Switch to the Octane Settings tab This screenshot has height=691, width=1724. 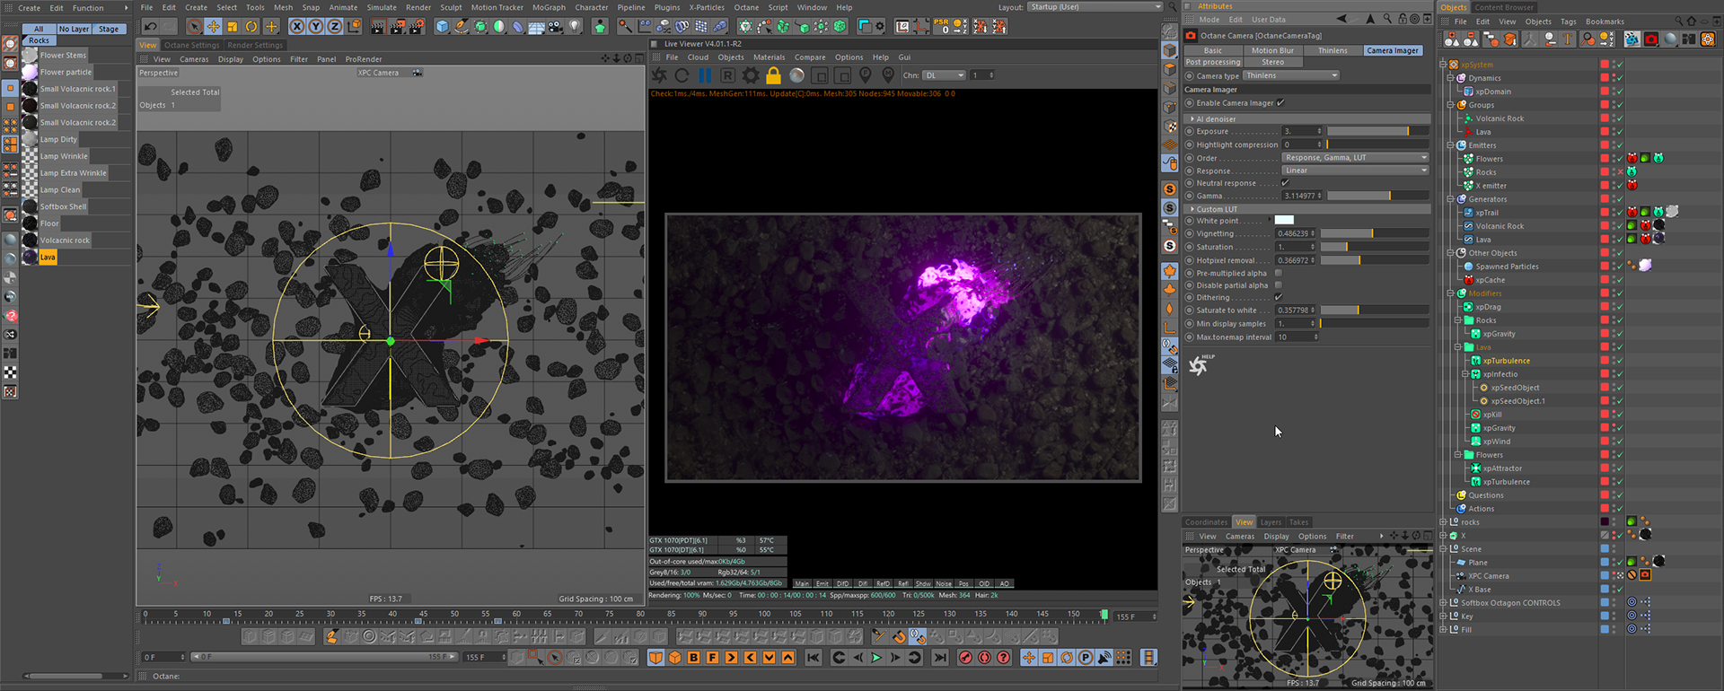(x=191, y=45)
